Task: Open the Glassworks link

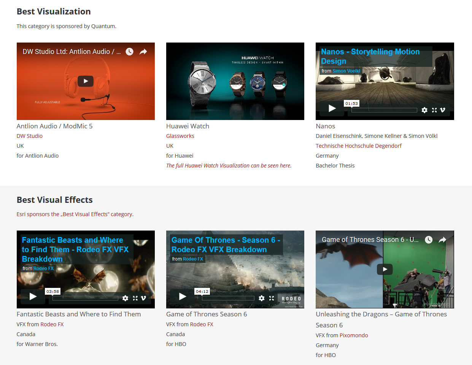Action: 180,136
